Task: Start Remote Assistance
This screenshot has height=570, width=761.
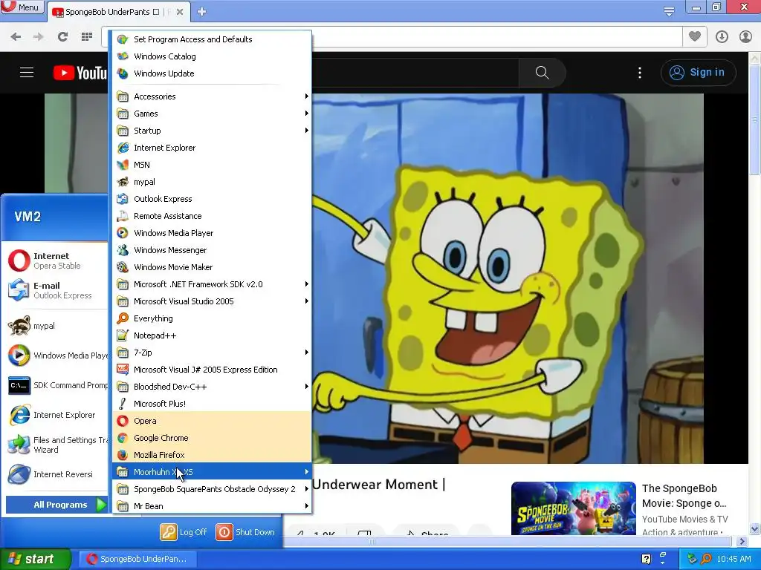Action: pyautogui.click(x=212, y=216)
